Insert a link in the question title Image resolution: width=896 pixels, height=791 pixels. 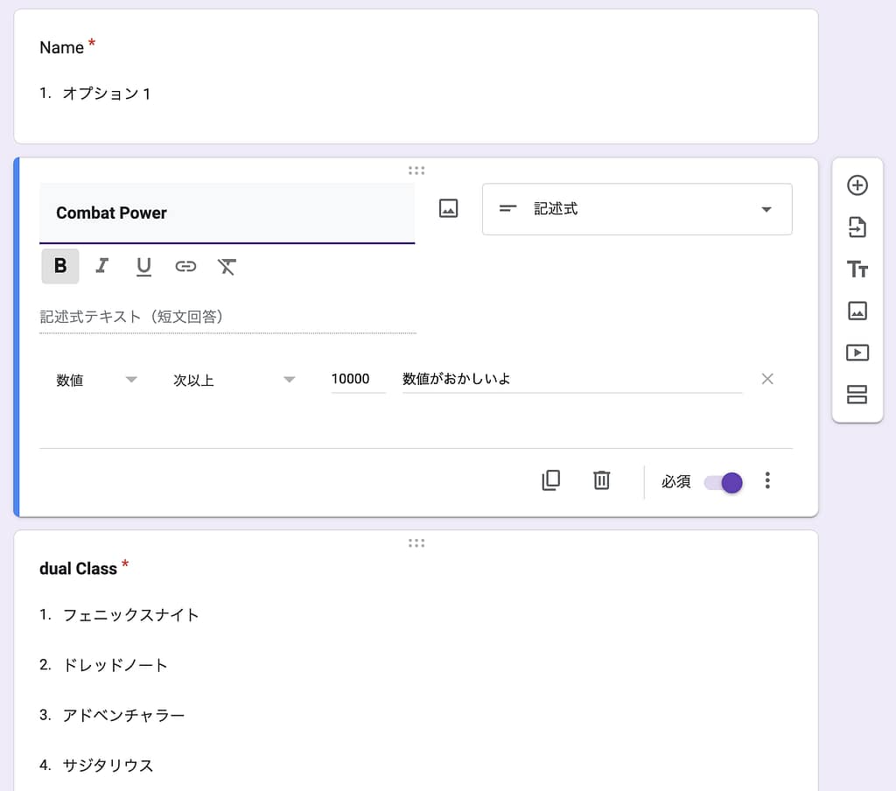click(x=185, y=266)
